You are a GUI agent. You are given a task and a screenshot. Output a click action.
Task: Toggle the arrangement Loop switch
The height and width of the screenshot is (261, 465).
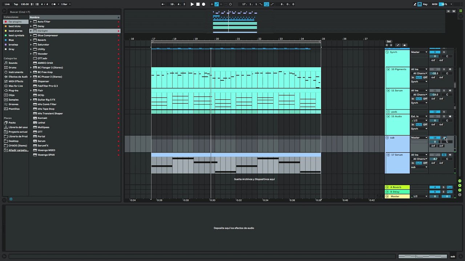(x=266, y=4)
